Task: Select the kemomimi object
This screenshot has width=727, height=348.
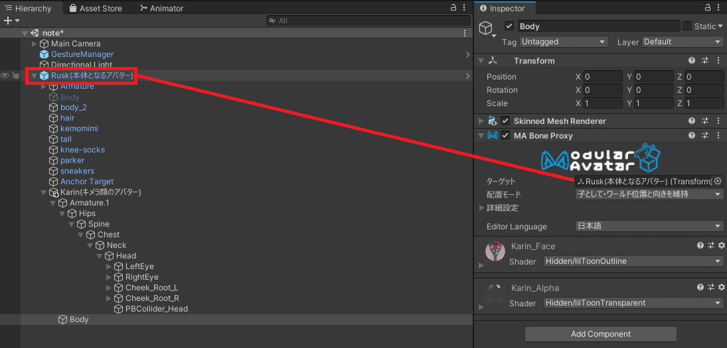Action: pos(79,129)
